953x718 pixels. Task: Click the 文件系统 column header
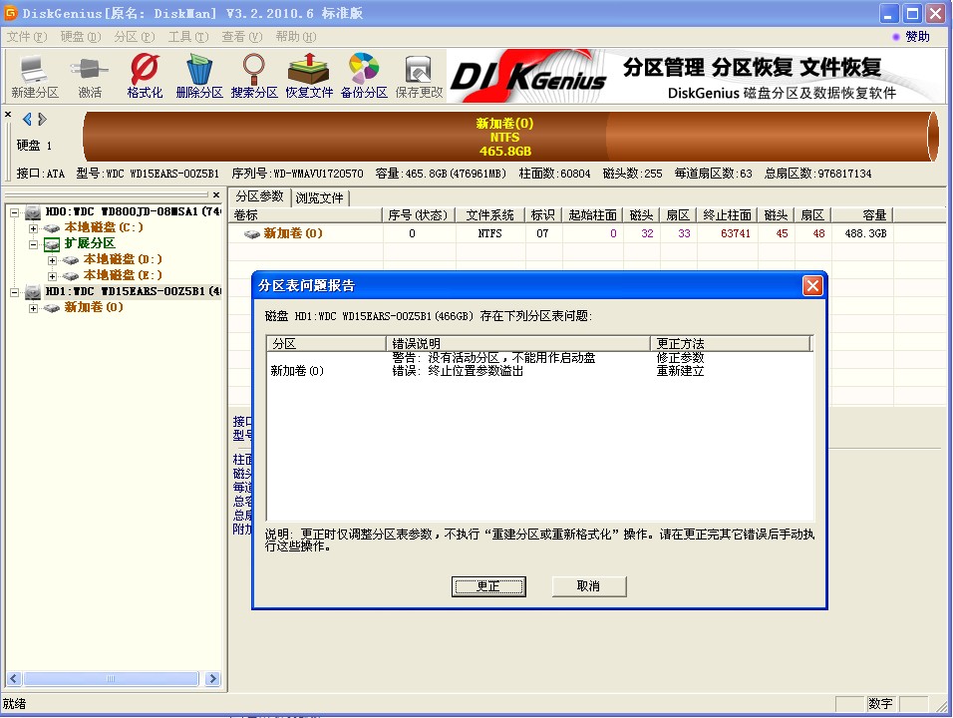(x=489, y=215)
